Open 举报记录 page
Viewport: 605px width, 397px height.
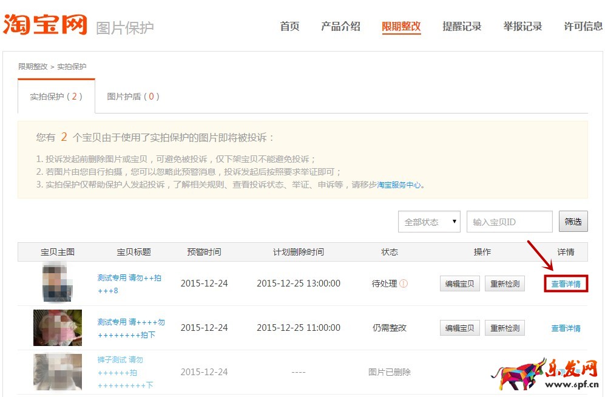click(x=522, y=26)
